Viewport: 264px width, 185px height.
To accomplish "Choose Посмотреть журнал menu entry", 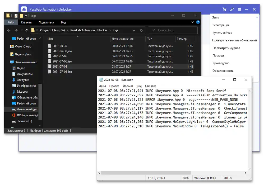I will (226, 48).
